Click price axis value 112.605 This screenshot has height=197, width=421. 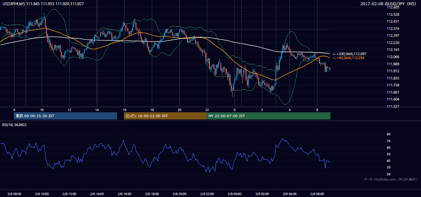(392, 7)
